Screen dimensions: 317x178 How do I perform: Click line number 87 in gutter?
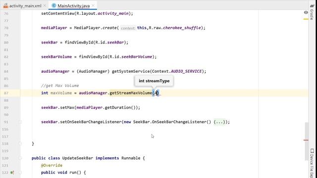coord(6,93)
